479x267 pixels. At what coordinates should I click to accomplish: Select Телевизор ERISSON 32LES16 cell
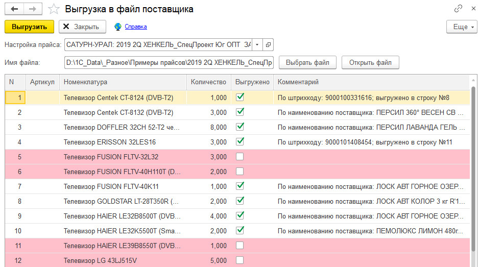(x=123, y=142)
